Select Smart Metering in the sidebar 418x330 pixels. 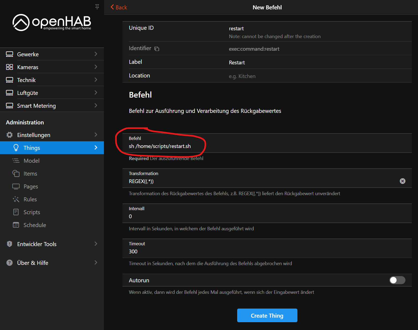pos(36,106)
